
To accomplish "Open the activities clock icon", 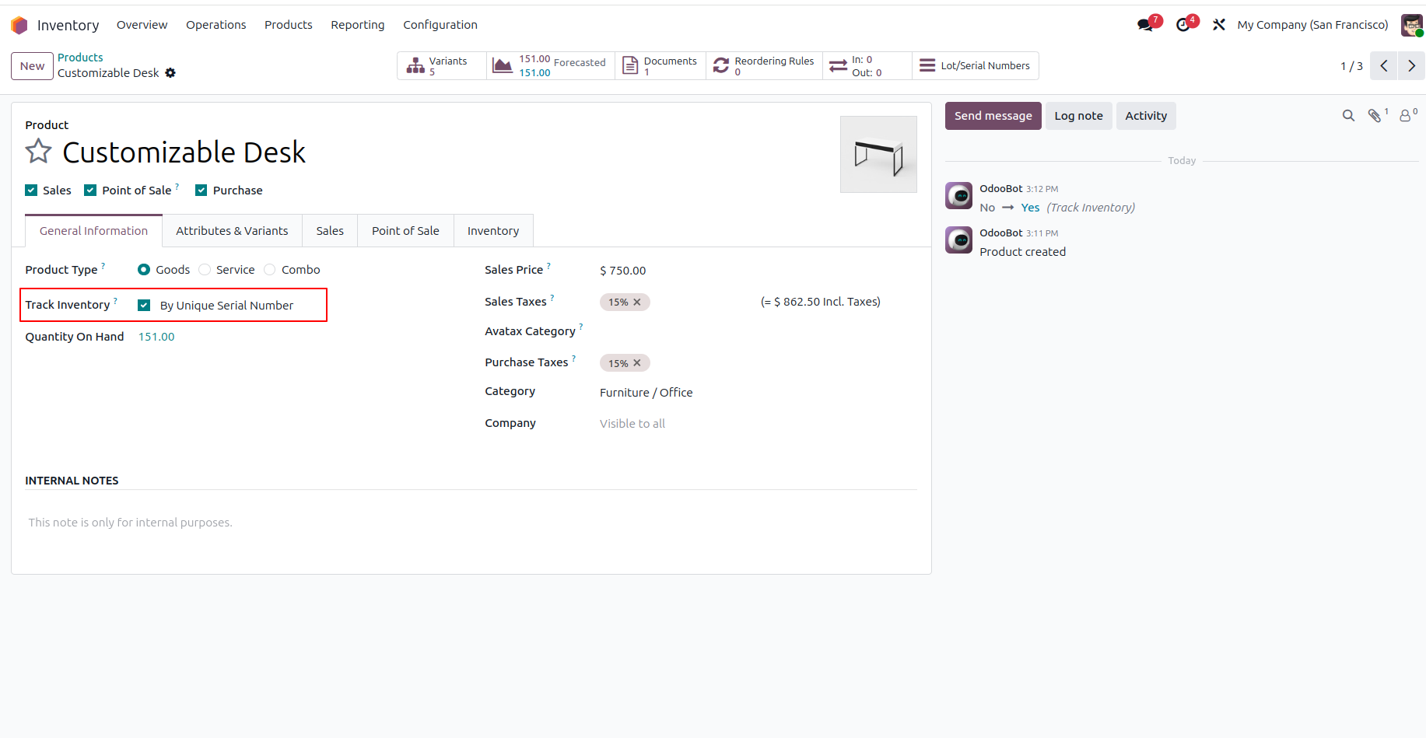I will [1183, 25].
